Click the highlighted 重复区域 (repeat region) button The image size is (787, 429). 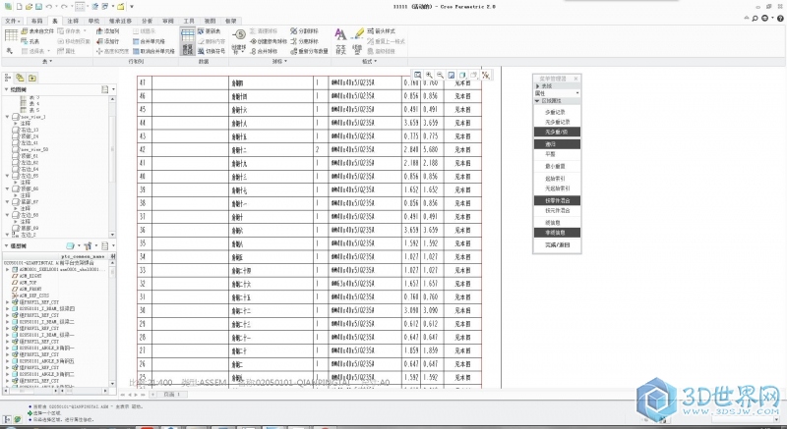(x=188, y=41)
